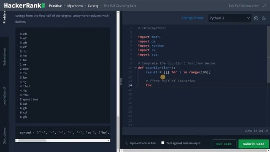Click the 'result = [[] for' line
The height and width of the screenshot is (152, 270).
pyautogui.click(x=178, y=72)
